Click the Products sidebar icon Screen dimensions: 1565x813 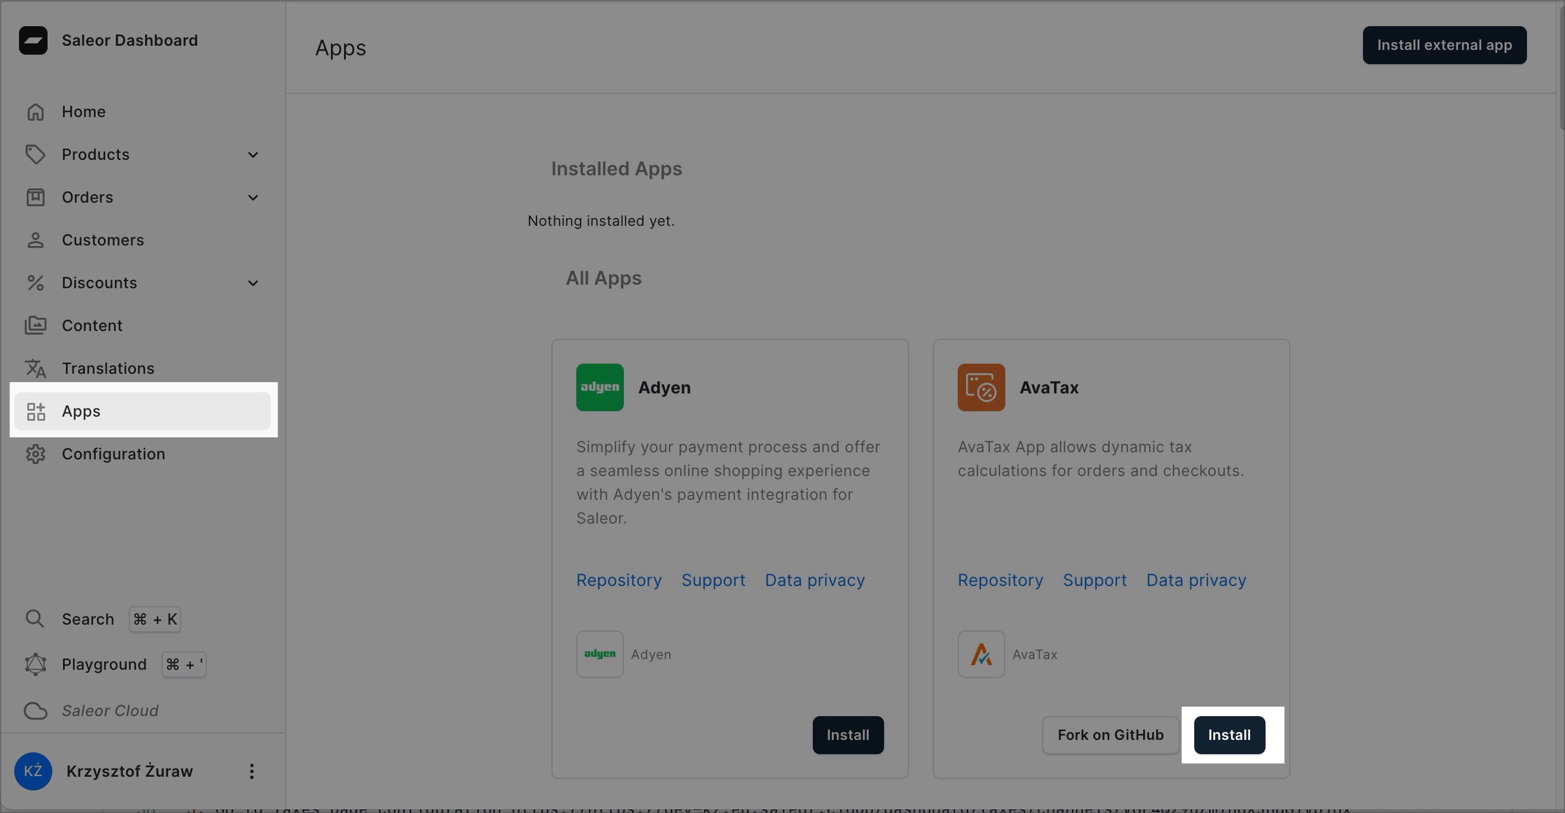click(x=34, y=155)
